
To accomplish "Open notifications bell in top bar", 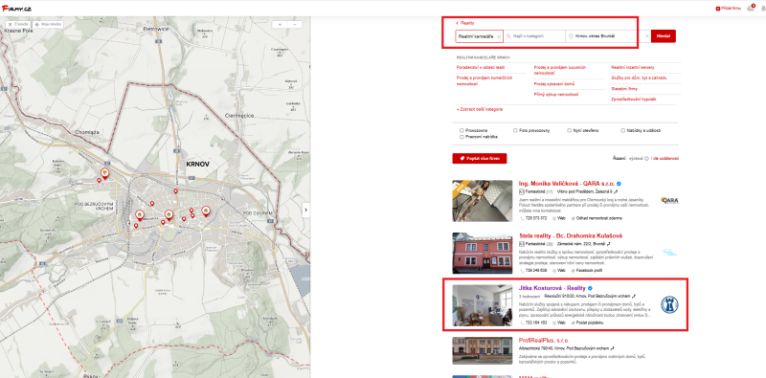I will tap(763, 9).
